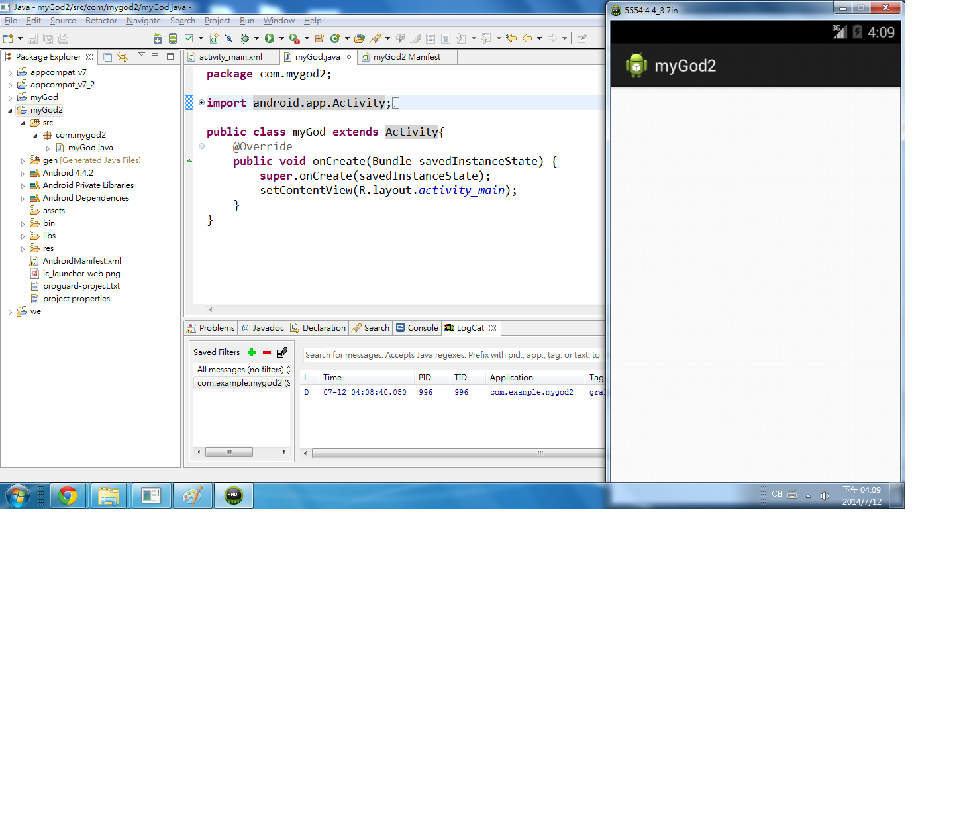This screenshot has width=959, height=824.
Task: Click the Open Type toolbar icon
Action: click(360, 38)
